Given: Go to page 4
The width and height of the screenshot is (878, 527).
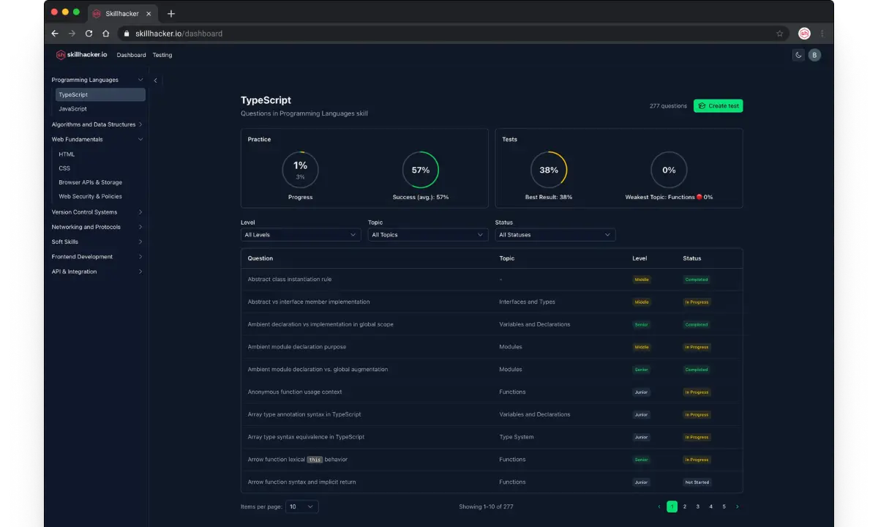Looking at the screenshot, I should (x=711, y=507).
